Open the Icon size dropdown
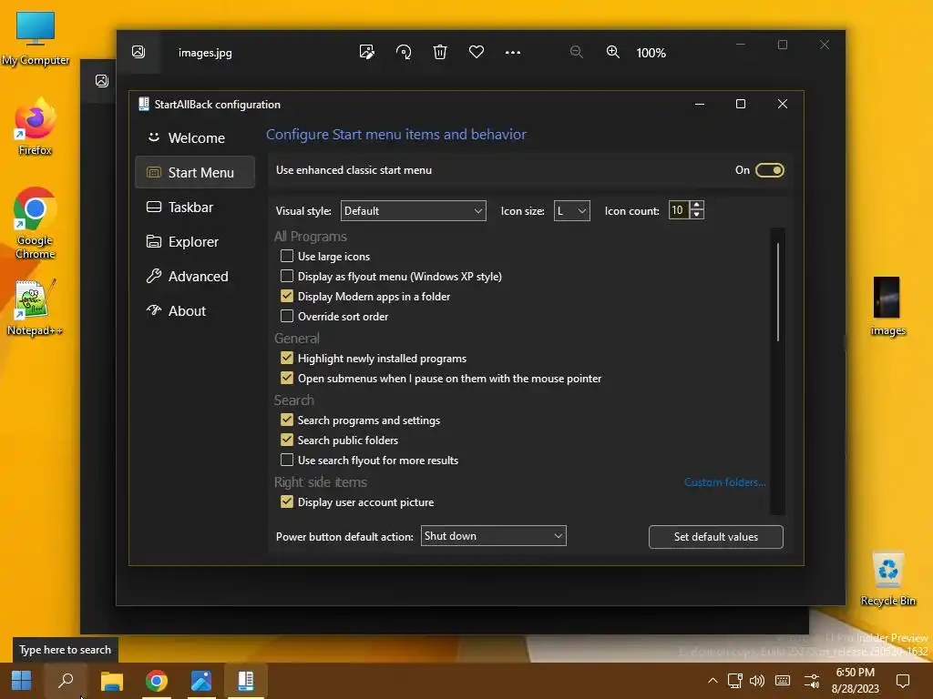 (x=571, y=211)
